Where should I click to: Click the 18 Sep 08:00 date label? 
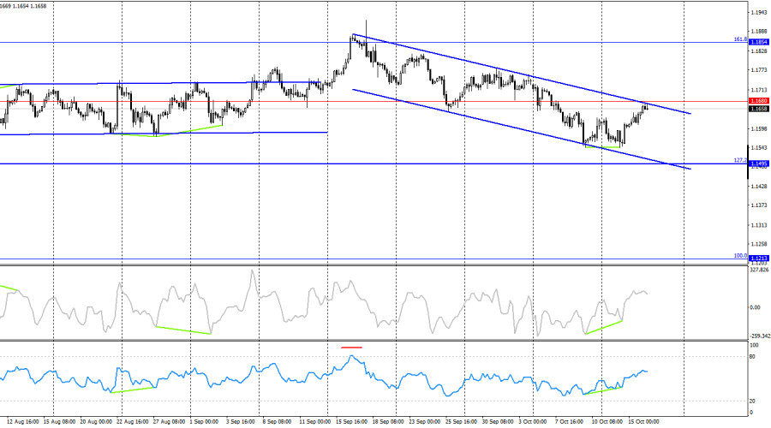point(388,422)
